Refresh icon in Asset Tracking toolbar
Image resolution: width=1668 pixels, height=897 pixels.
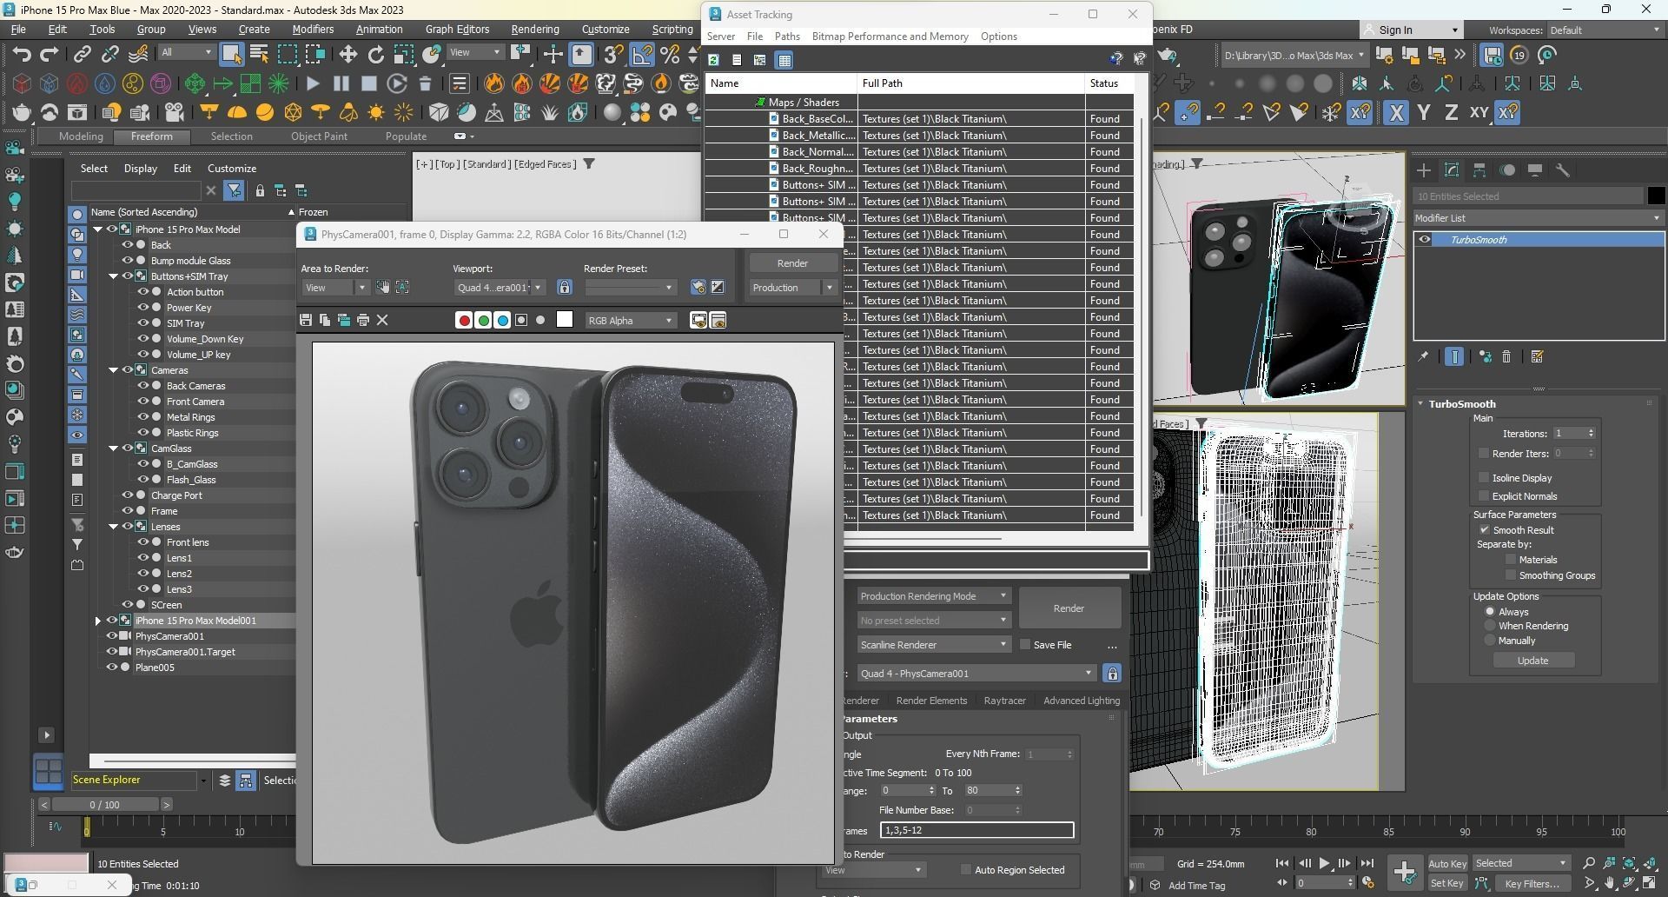(713, 60)
